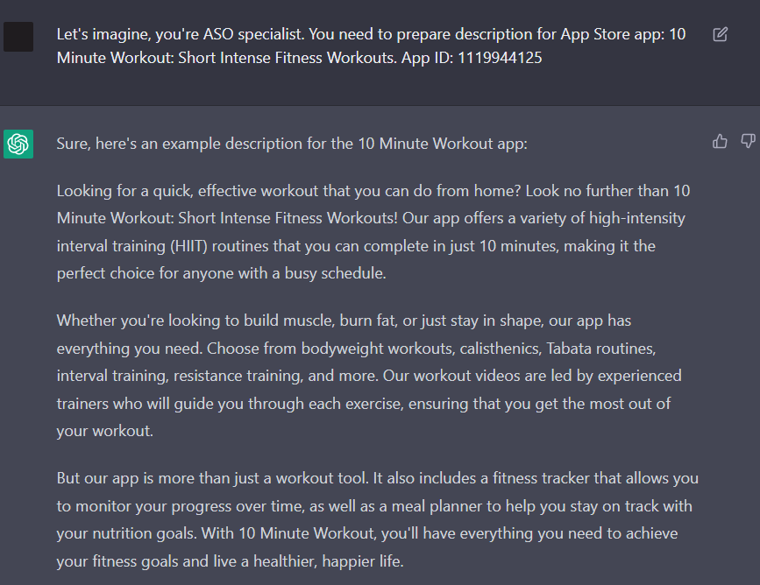760x585 pixels.
Task: Click the 'ASO specialist' text in prompt
Action: (253, 34)
